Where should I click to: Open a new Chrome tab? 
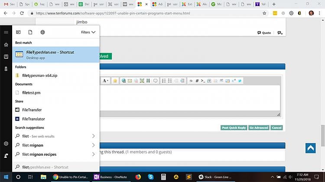click(274, 4)
